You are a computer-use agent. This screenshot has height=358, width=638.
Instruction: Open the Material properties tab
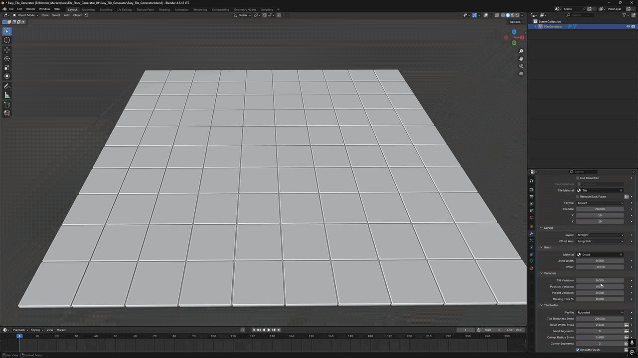531,268
